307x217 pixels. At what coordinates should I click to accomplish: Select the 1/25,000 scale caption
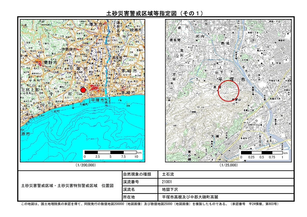click(x=229, y=165)
